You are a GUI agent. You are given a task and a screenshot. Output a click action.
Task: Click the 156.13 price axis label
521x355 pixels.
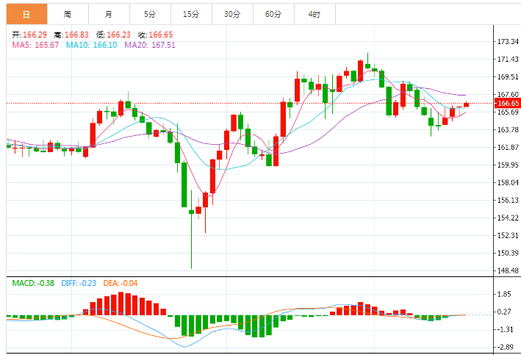coord(507,200)
